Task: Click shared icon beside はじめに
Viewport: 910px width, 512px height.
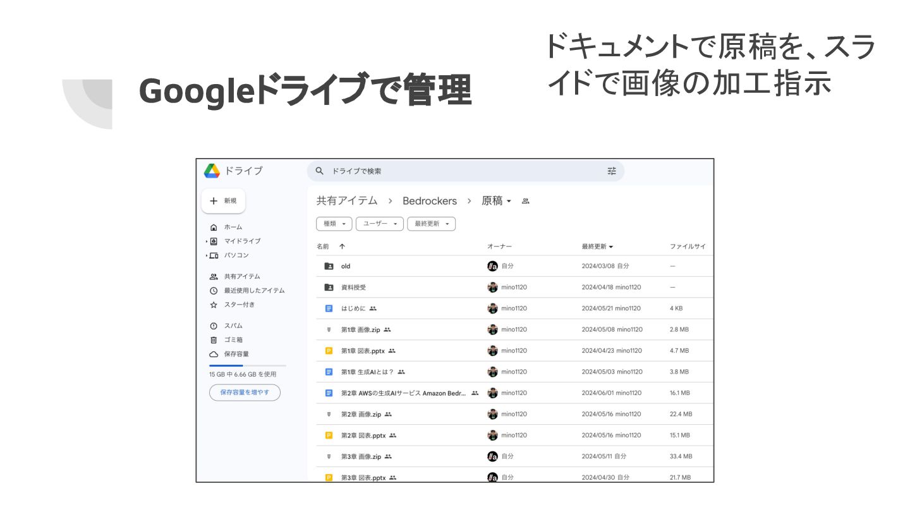Action: [373, 308]
